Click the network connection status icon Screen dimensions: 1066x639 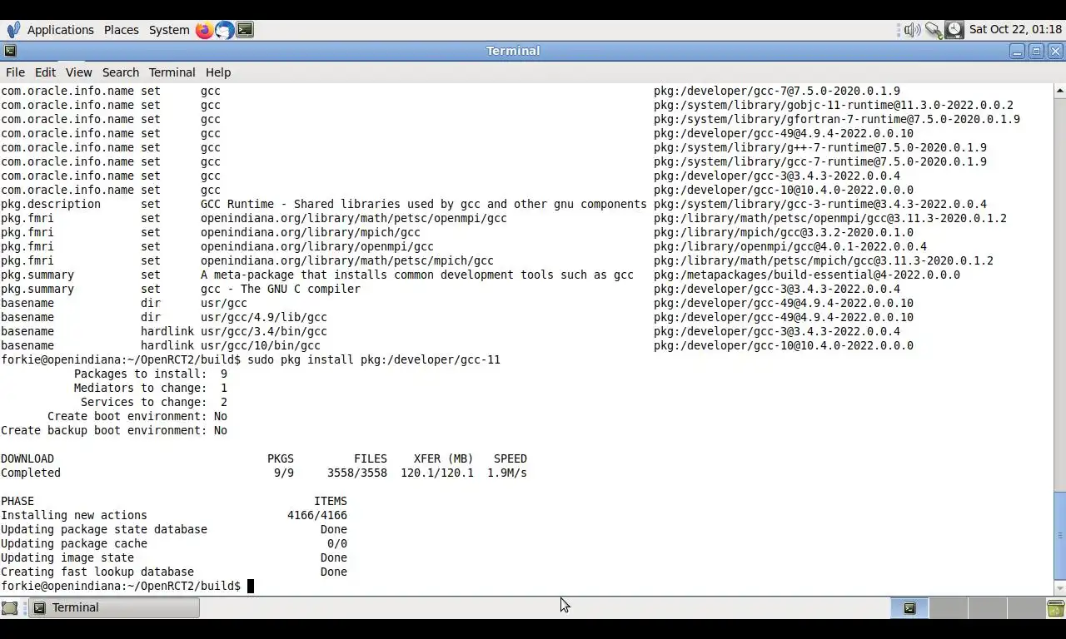(x=934, y=30)
